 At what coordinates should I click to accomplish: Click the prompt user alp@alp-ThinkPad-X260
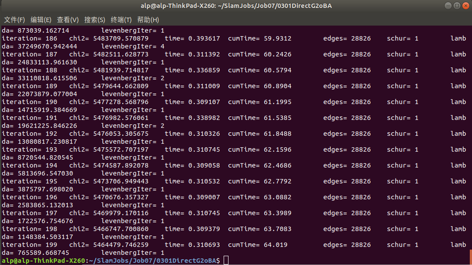(44, 261)
